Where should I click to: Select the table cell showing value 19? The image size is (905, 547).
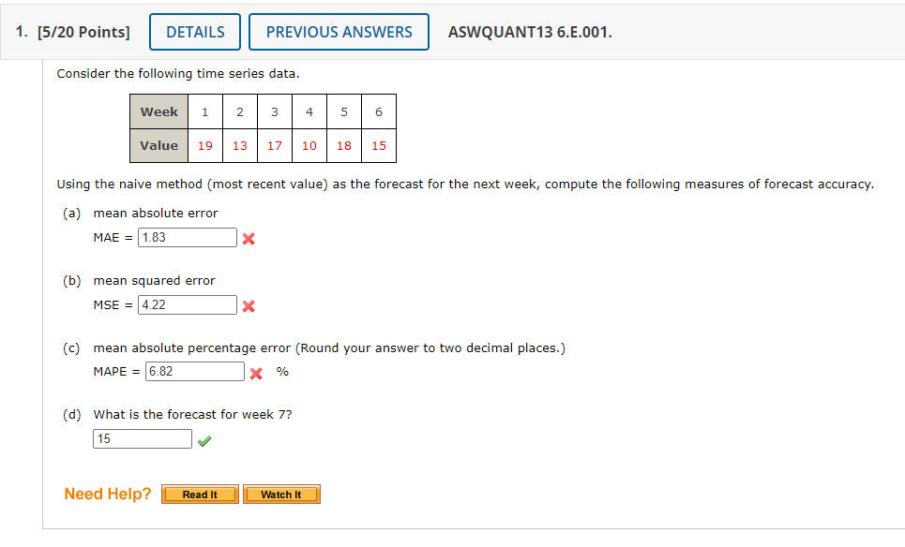tap(204, 145)
